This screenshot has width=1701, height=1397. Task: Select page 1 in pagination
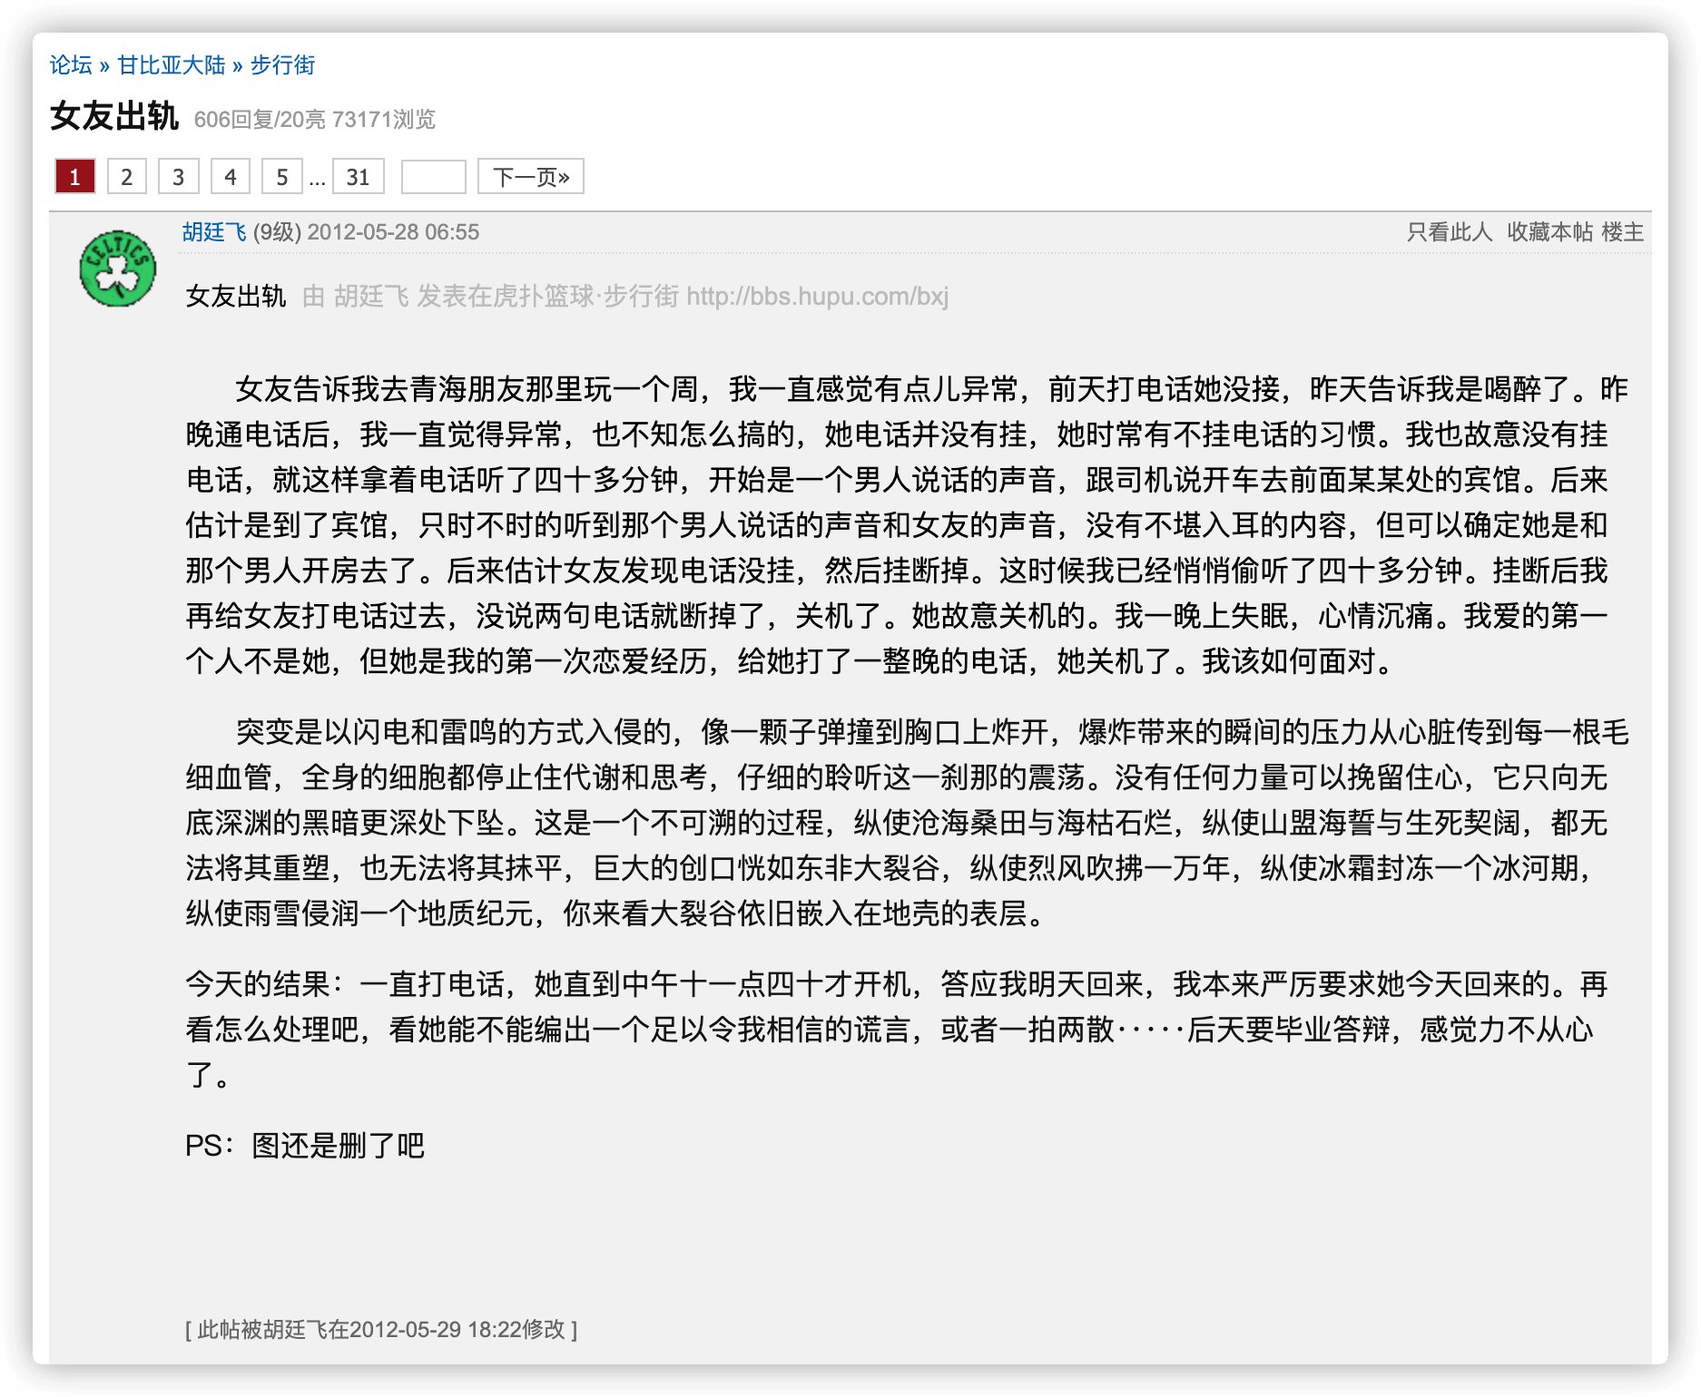(x=75, y=176)
